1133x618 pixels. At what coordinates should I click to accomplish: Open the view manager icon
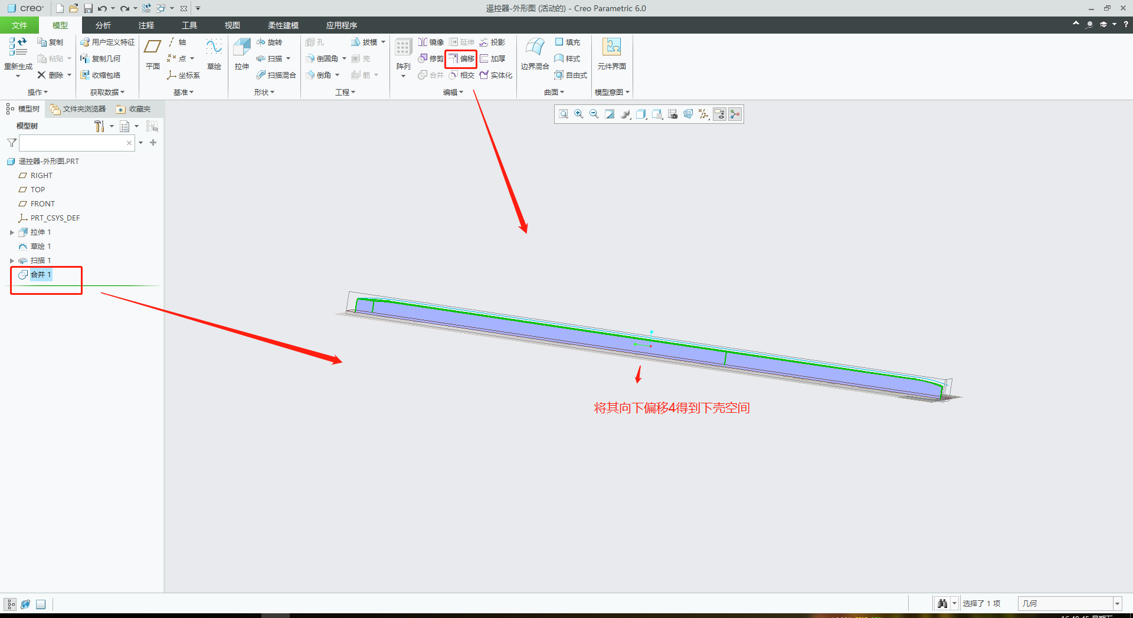click(673, 114)
